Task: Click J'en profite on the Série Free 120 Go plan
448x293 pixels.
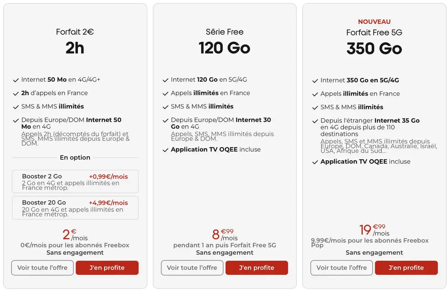Action: coord(256,268)
